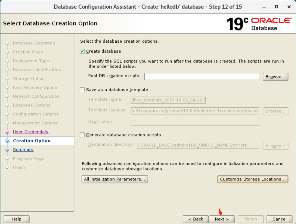Click the Template location field
The image size is (296, 224).
[195, 111]
